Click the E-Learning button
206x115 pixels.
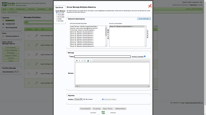click(97, 109)
